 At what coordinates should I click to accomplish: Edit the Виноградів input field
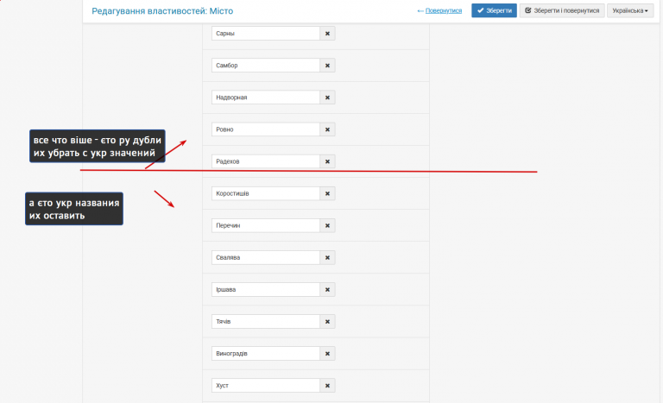(266, 354)
